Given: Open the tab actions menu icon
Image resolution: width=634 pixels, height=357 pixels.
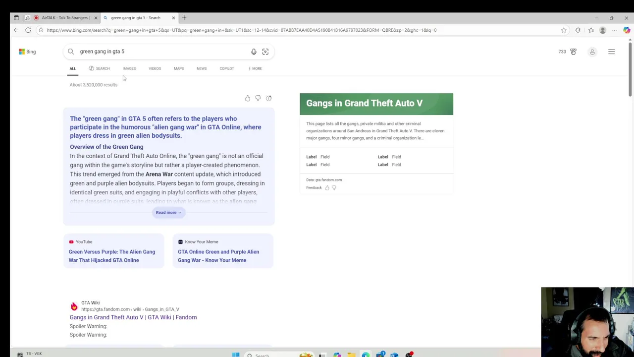Looking at the screenshot, I should [x=16, y=18].
